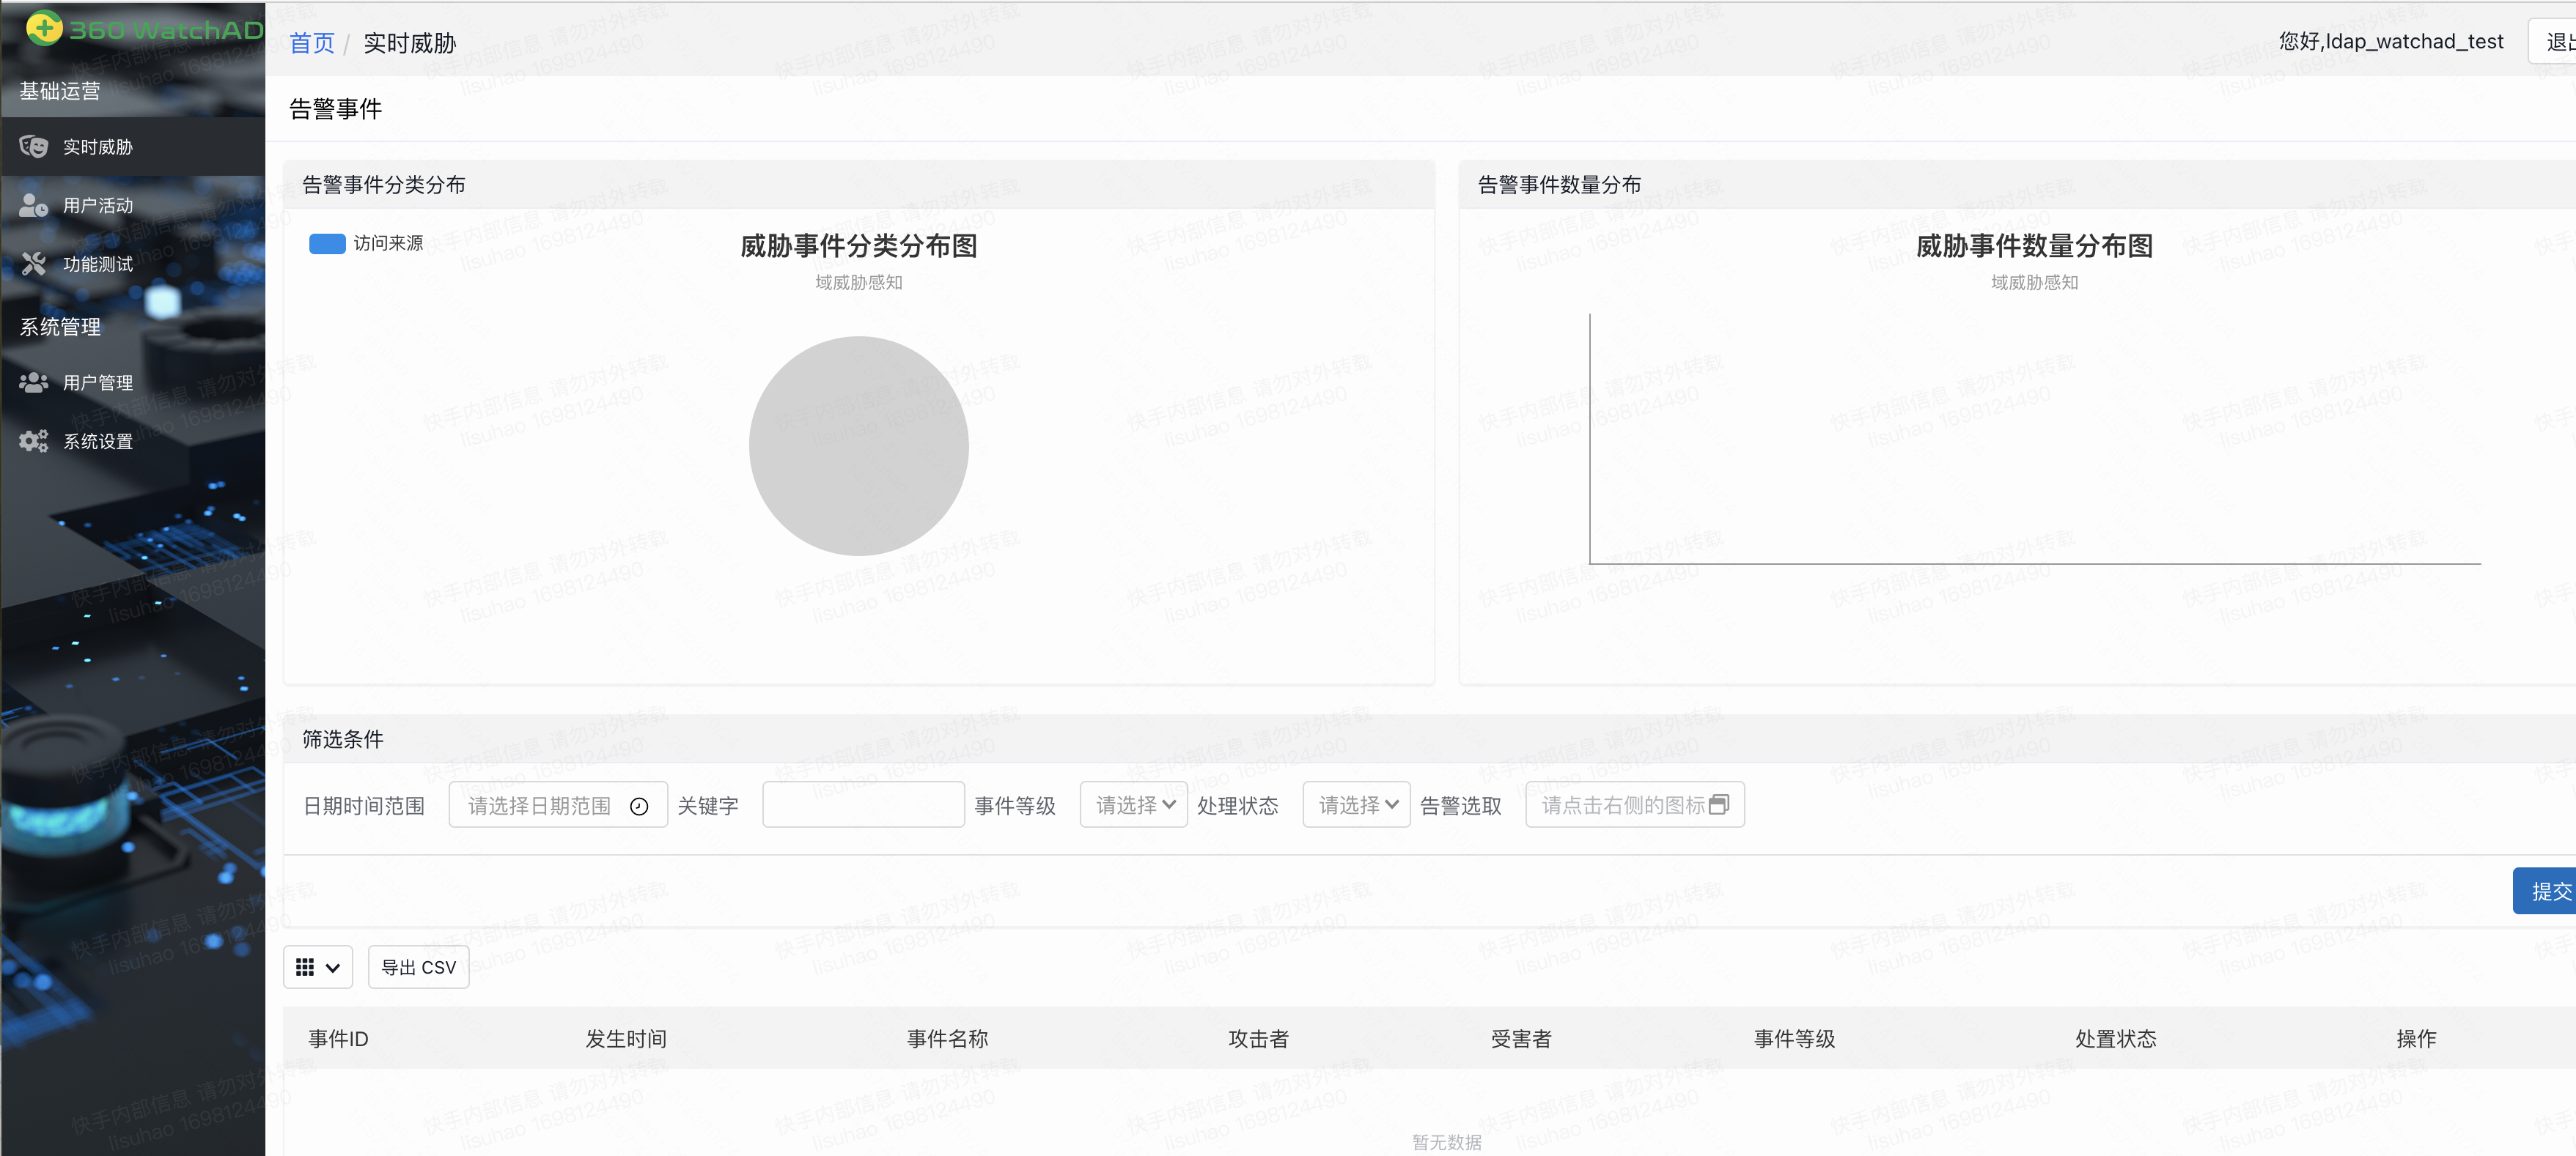
Task: Click the icon inside the 告警选取 field
Action: (1719, 804)
